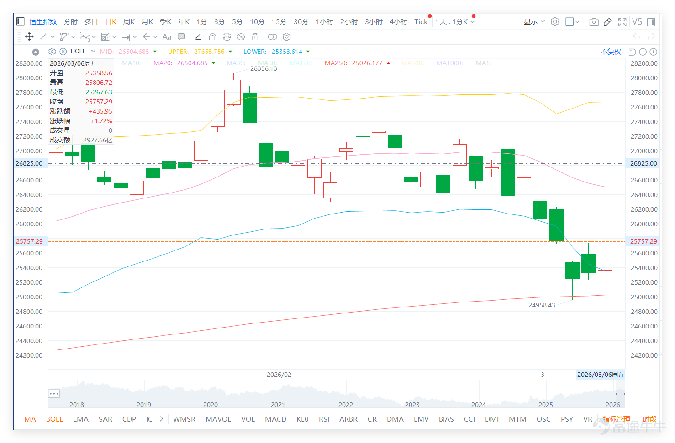
Task: Select the pencil line style tool
Action: click(x=198, y=37)
